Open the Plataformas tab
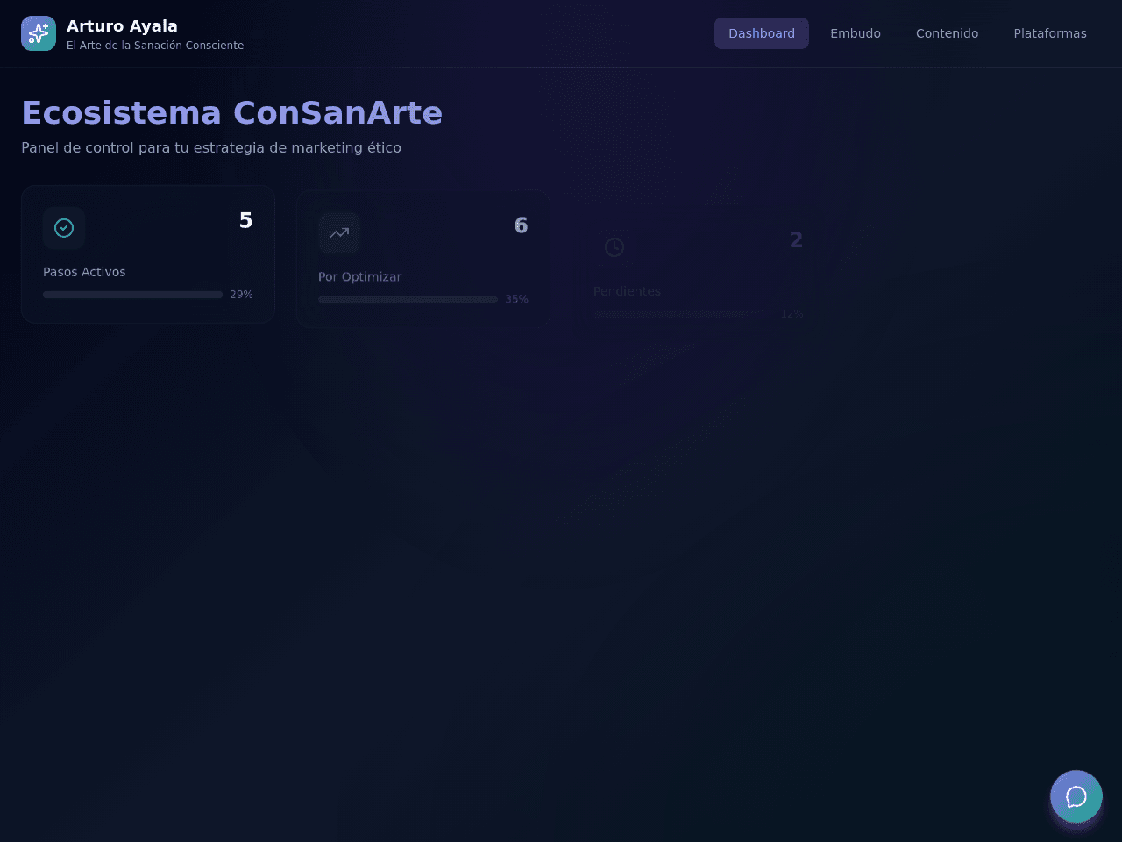This screenshot has height=842, width=1122. [1050, 33]
